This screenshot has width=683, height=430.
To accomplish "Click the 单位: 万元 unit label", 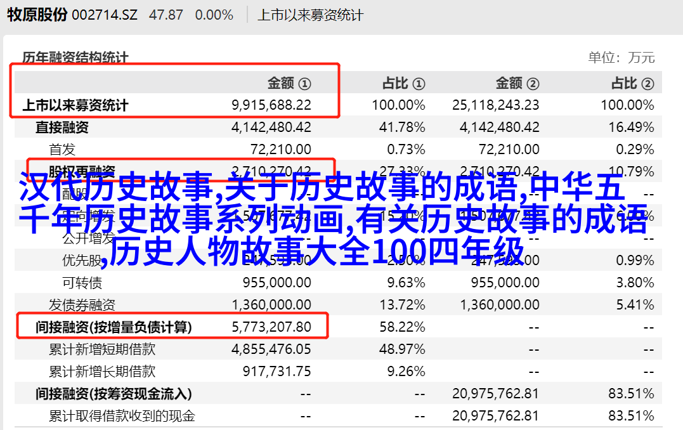I will point(621,58).
